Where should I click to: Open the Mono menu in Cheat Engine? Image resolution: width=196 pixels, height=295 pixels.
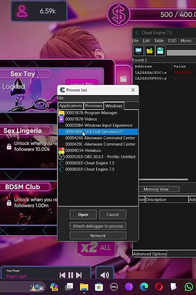186,41
